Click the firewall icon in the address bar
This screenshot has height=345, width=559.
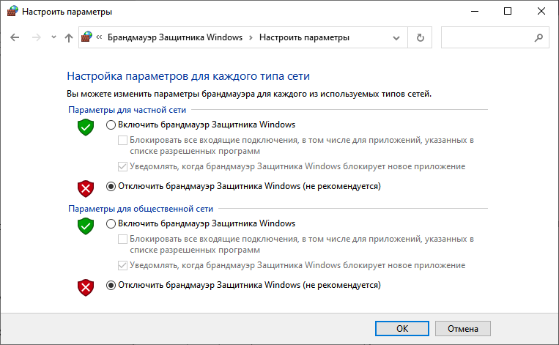tap(88, 37)
